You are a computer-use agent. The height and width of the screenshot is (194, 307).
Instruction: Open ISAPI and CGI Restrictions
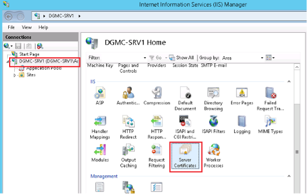pos(185,127)
